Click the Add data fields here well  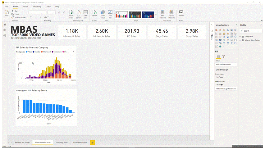click(226, 65)
